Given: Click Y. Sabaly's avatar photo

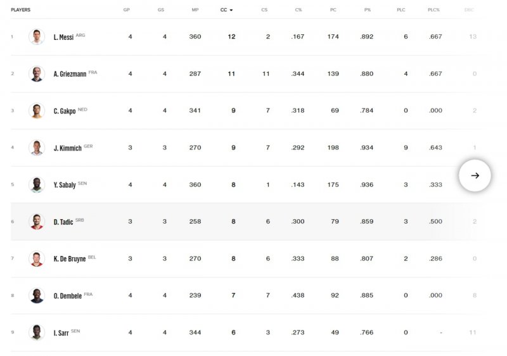Looking at the screenshot, I should pos(37,185).
